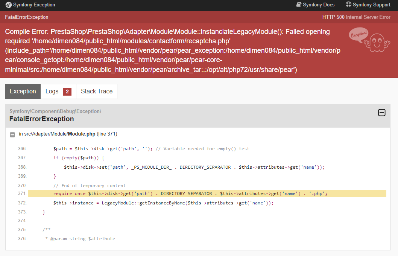Viewport: 398px width, 256px height.
Task: Click code line 366 with $path assignment
Action: tap(151, 149)
